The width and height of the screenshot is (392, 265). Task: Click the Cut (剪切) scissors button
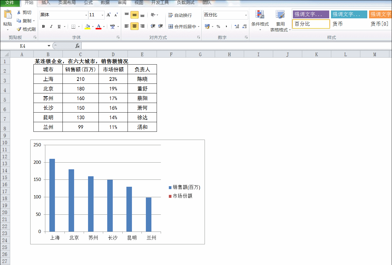(x=24, y=13)
